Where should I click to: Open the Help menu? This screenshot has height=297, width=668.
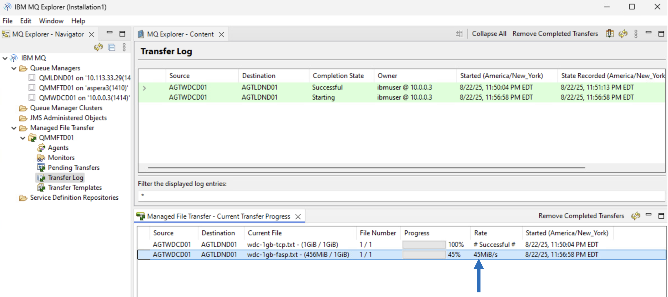tap(78, 21)
